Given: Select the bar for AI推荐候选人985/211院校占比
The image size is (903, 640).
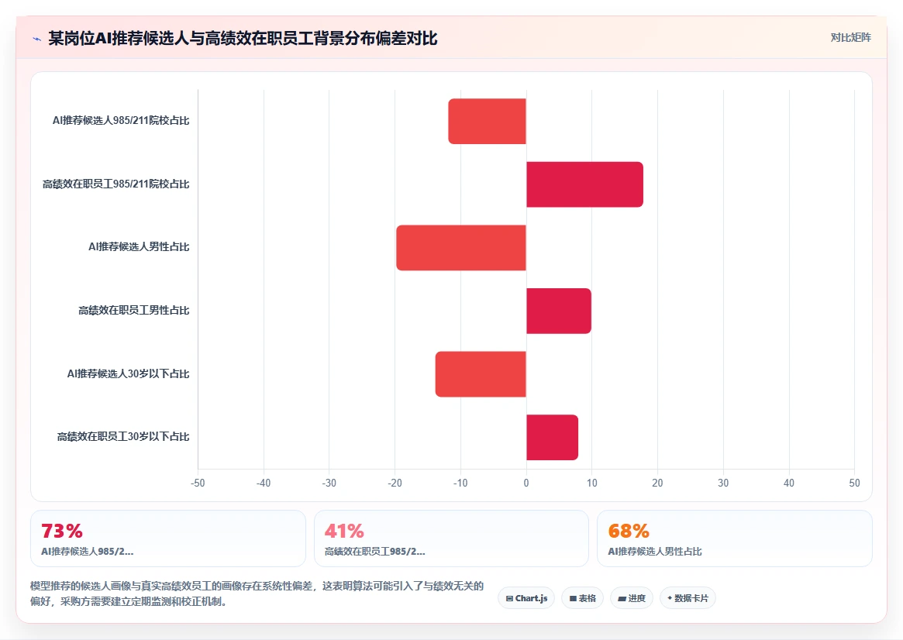Looking at the screenshot, I should point(488,121).
